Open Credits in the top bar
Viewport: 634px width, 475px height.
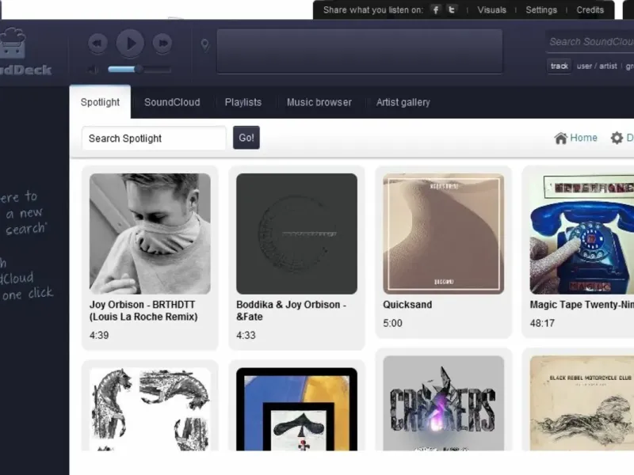pyautogui.click(x=590, y=10)
